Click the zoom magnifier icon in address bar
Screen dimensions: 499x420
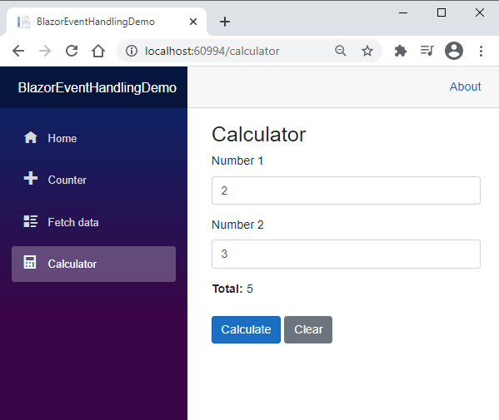click(x=341, y=51)
